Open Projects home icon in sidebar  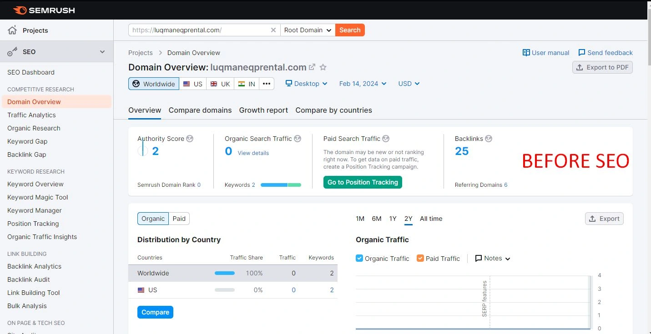click(13, 30)
